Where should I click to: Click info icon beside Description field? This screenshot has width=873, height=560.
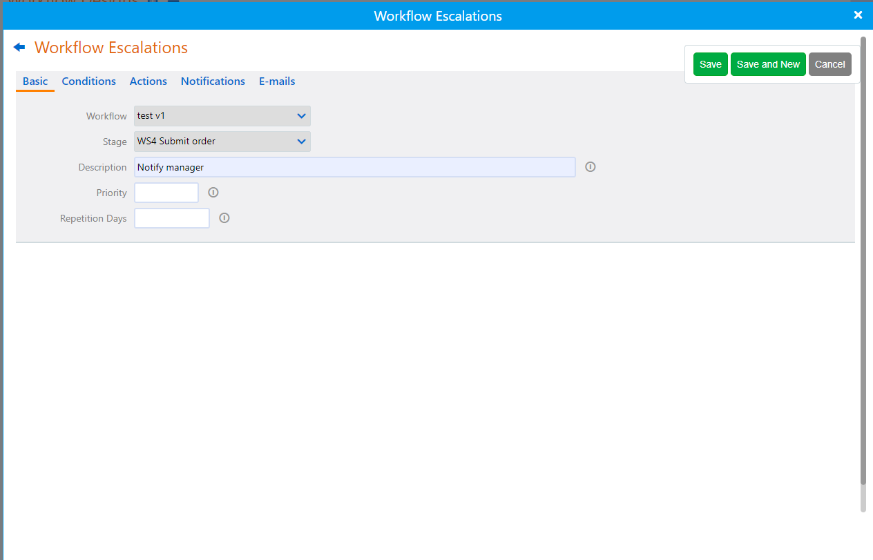(x=591, y=167)
